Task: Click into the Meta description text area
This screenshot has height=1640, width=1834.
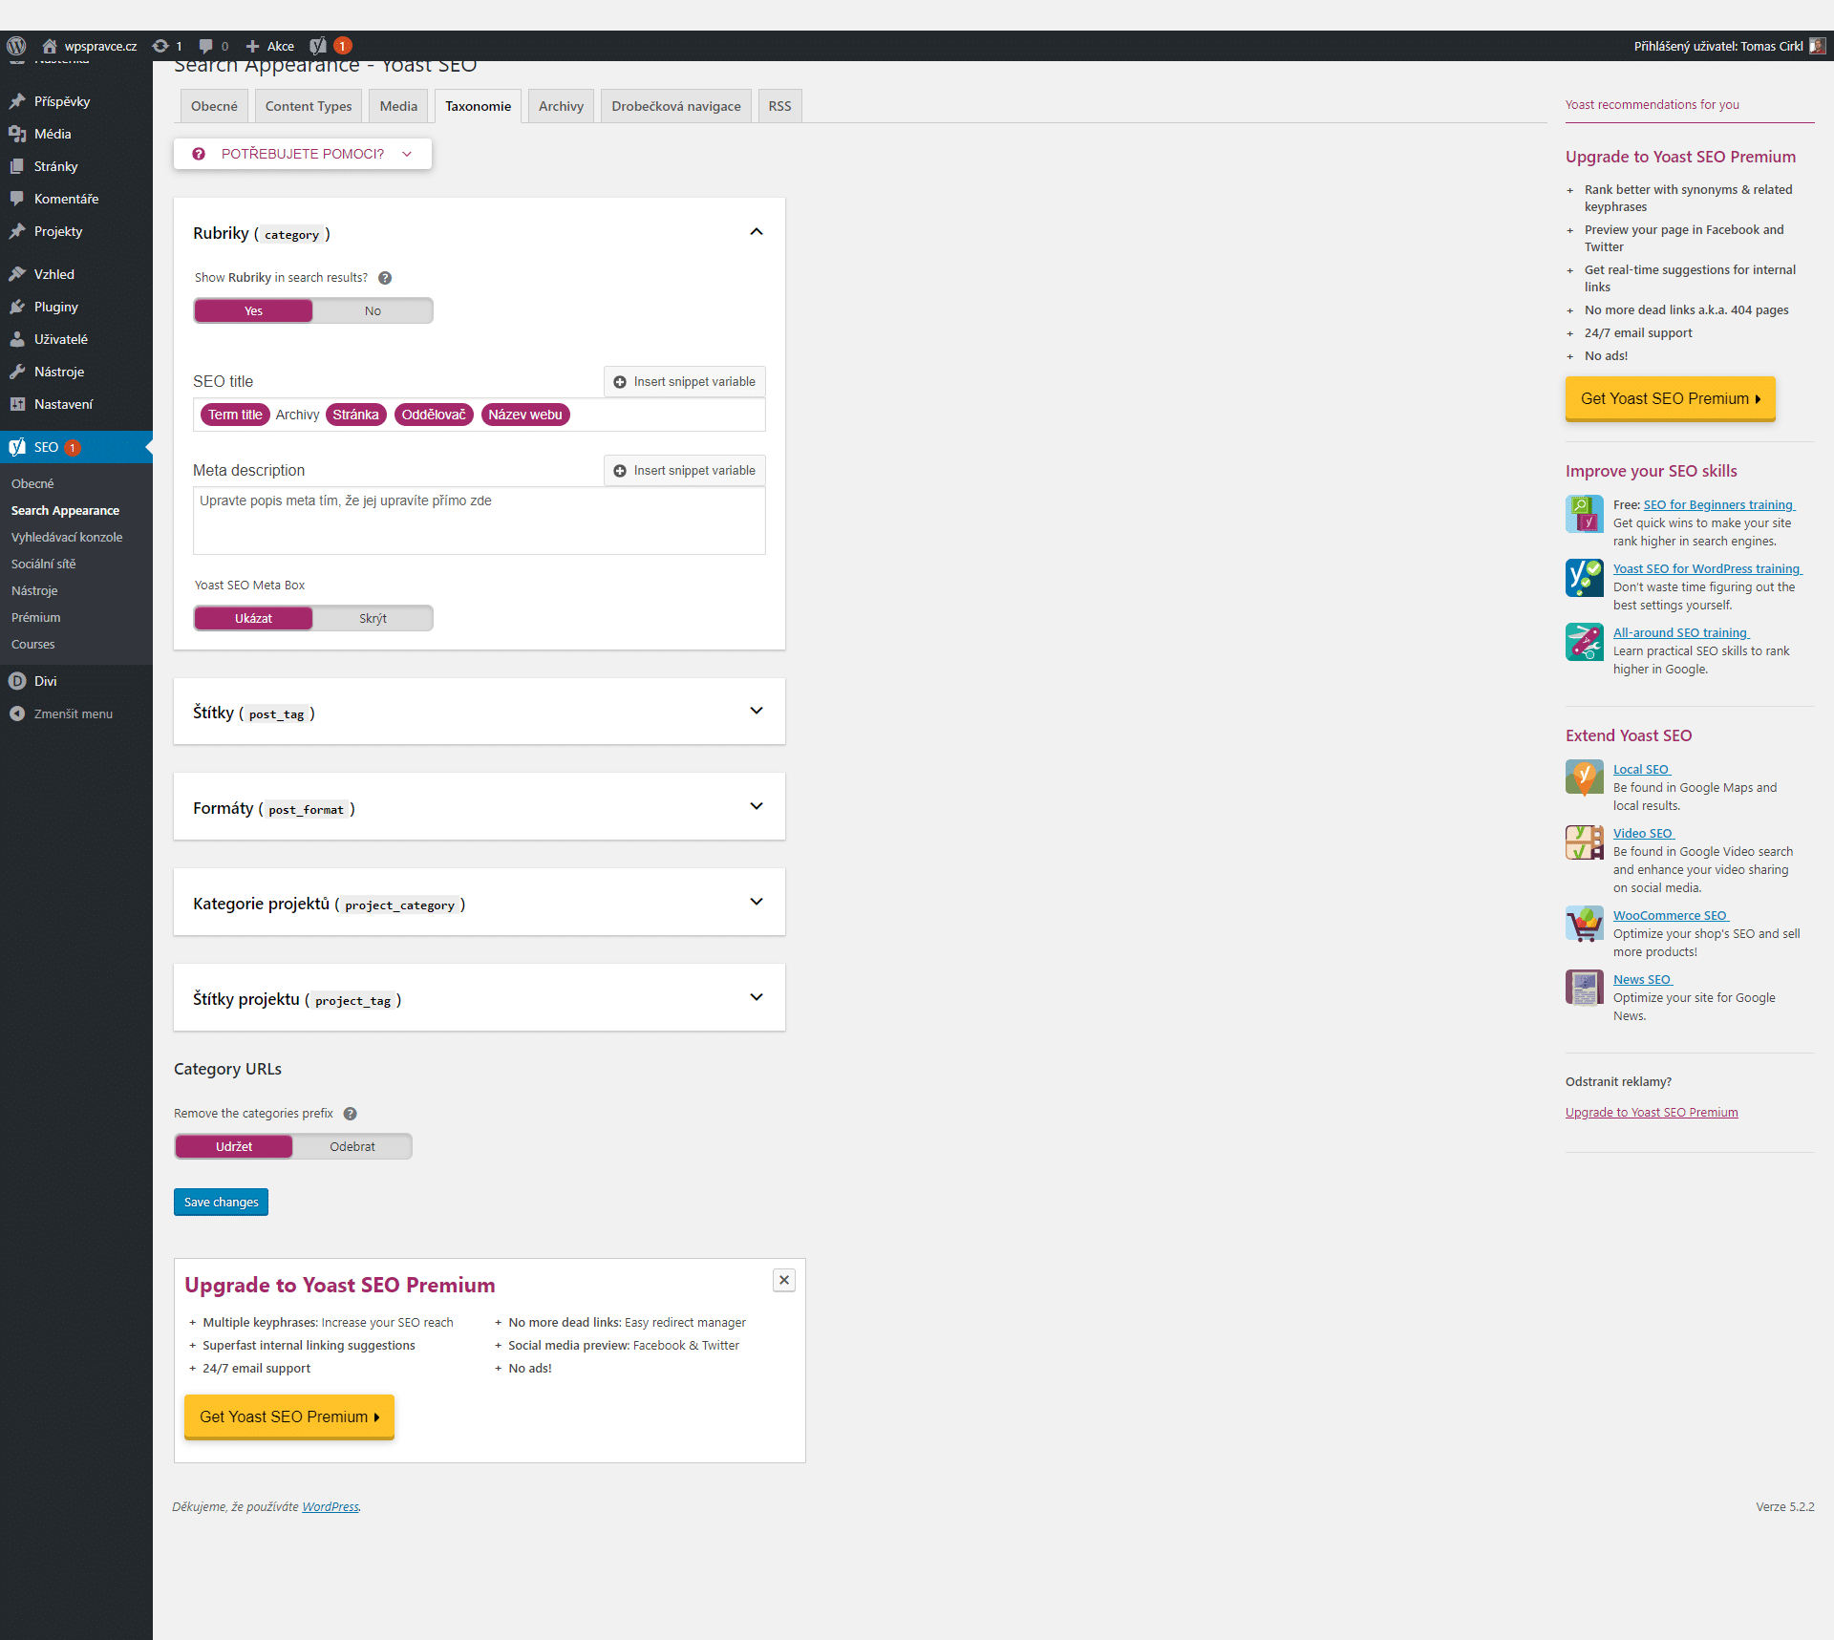Action: tap(480, 522)
